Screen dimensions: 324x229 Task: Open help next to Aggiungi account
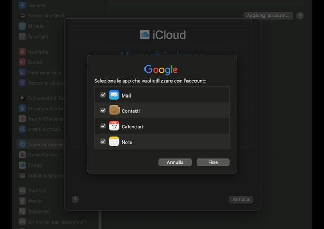click(300, 16)
